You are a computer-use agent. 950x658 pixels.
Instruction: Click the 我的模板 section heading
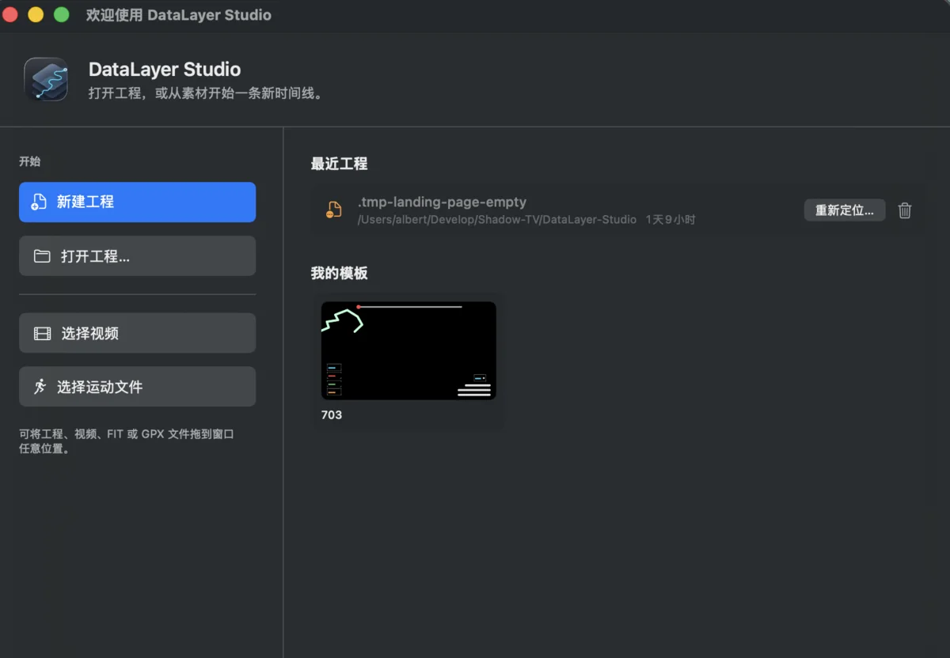pos(339,273)
